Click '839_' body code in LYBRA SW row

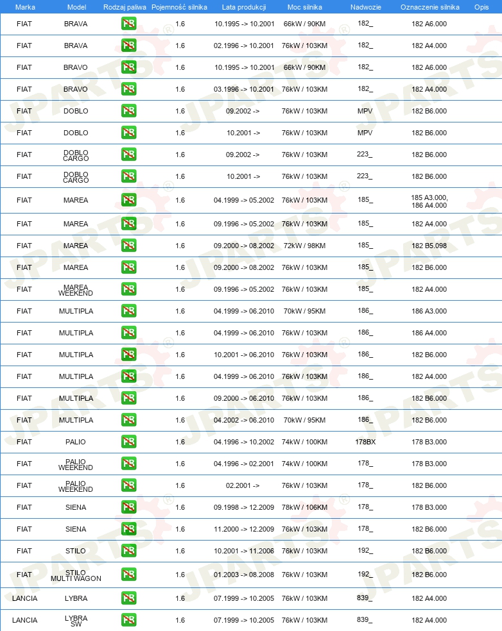tap(365, 619)
